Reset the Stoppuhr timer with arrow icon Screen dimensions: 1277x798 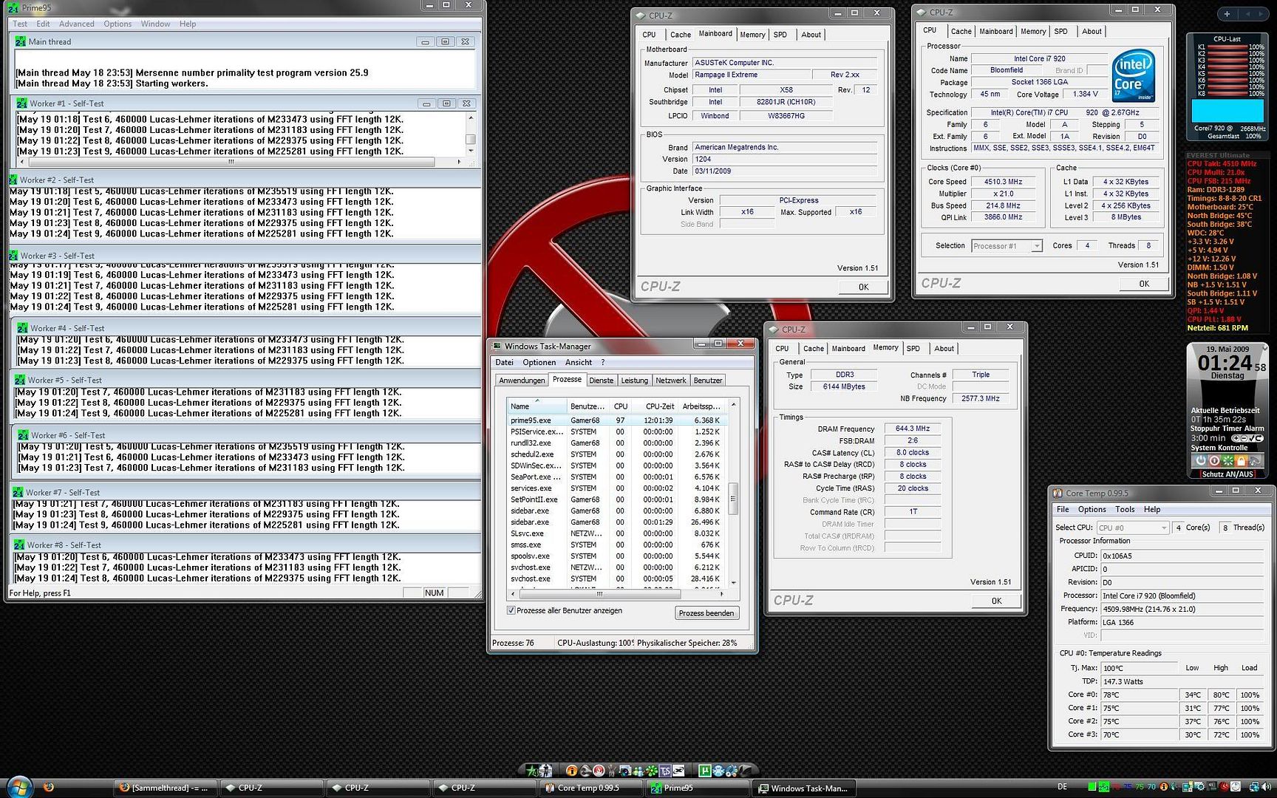1259,438
